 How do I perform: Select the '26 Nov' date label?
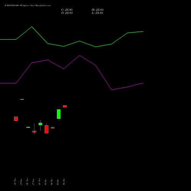[x=27, y=181]
